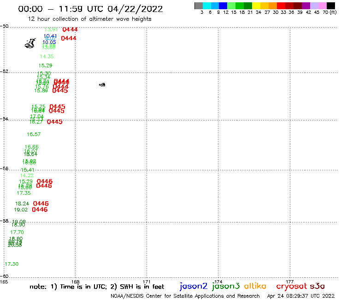Screen dimensions: 341x300
Task: Click the wave height value 15.89
Action: [41, 90]
